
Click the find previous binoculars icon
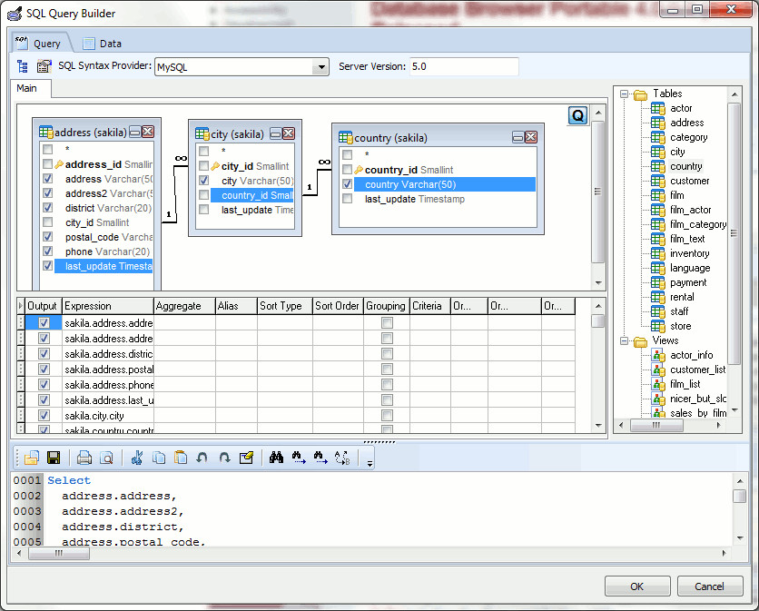320,458
